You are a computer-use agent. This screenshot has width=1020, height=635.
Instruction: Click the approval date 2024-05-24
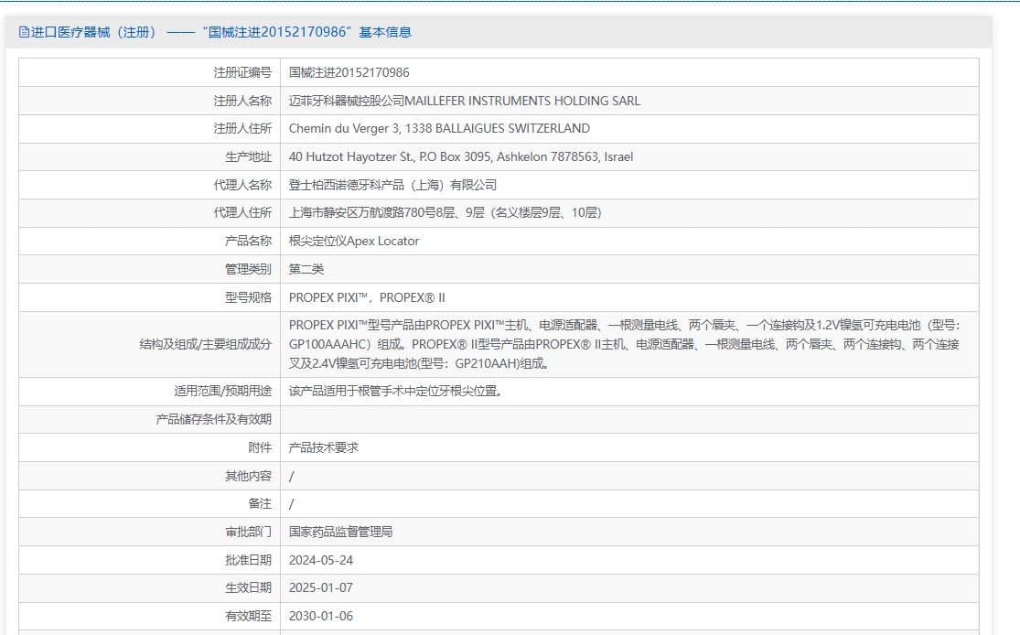pyautogui.click(x=321, y=560)
